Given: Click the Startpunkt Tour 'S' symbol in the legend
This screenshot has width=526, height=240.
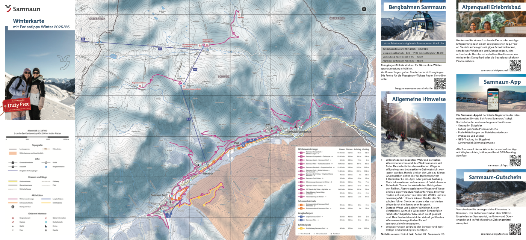Looking at the screenshot, I should pos(13,207).
